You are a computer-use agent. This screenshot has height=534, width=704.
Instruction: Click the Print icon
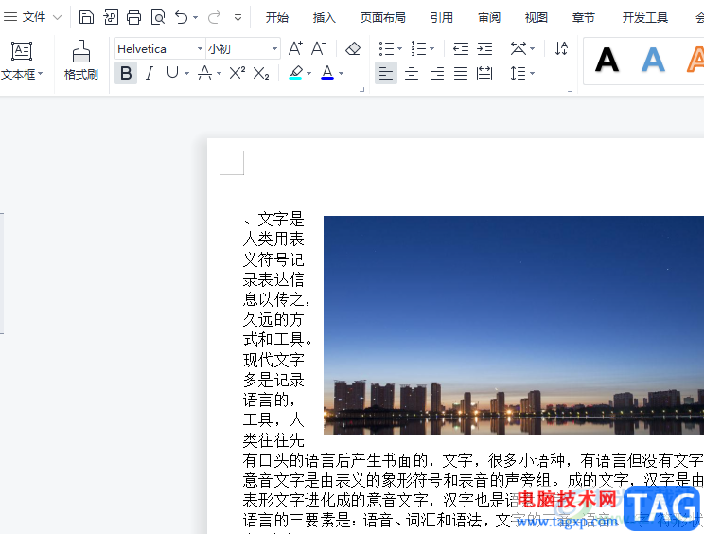[x=133, y=17]
